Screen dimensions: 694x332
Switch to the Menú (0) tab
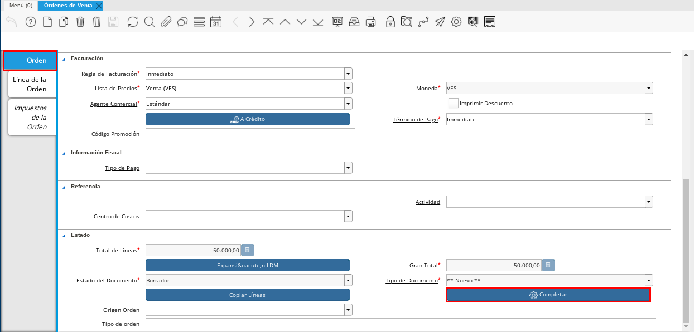21,5
